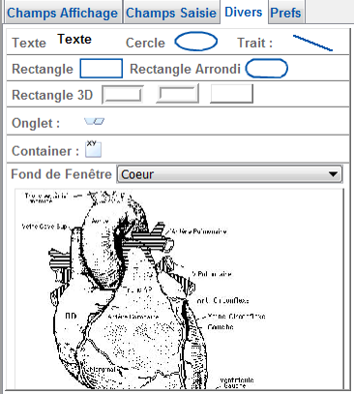This screenshot has height=394, width=354.
Task: Pick the Rectangle Arrondi rounded shape
Action: (x=267, y=69)
